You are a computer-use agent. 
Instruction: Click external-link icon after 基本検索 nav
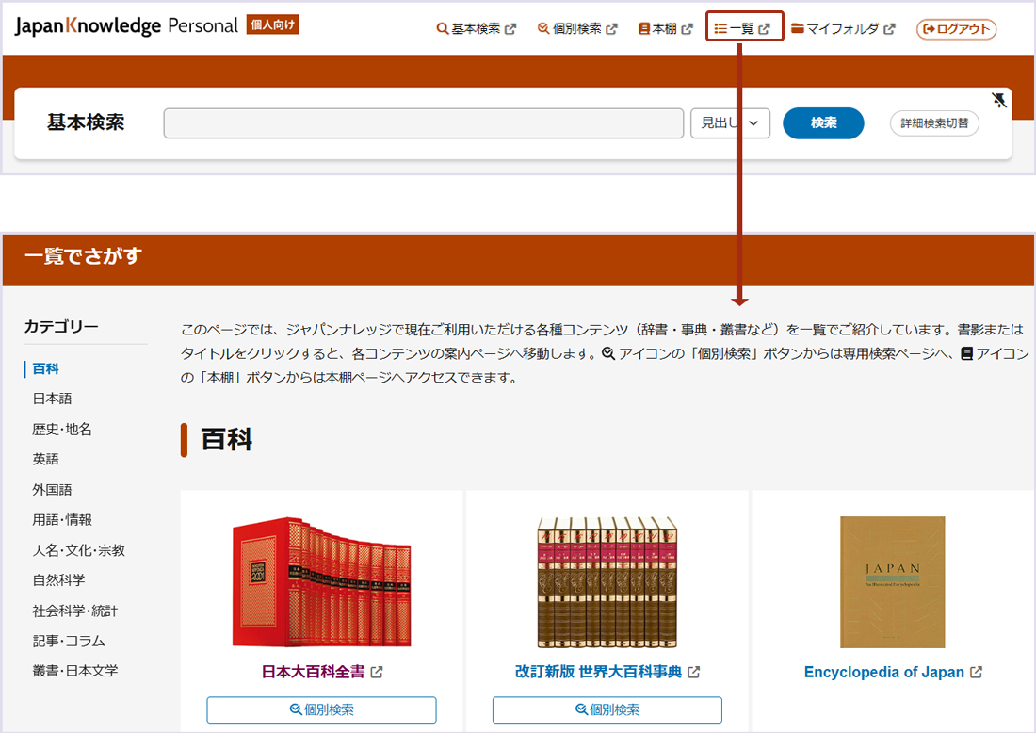510,29
